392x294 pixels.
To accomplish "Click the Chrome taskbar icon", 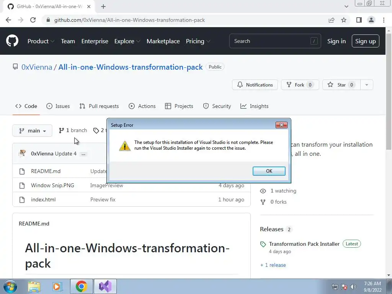I will [x=81, y=286].
